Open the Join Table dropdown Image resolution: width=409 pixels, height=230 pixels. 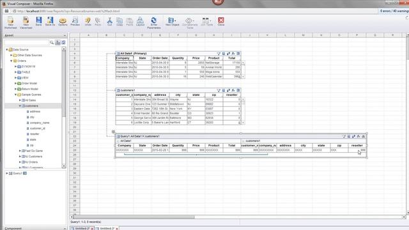[x=206, y=21]
